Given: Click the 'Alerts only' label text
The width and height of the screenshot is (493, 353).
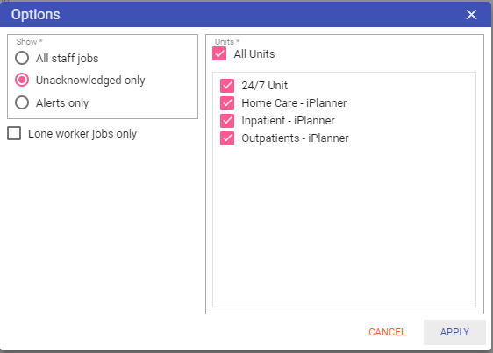Looking at the screenshot, I should pyautogui.click(x=62, y=103).
